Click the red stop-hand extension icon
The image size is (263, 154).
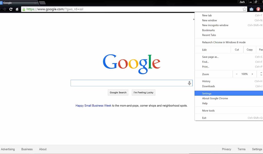(258, 9)
